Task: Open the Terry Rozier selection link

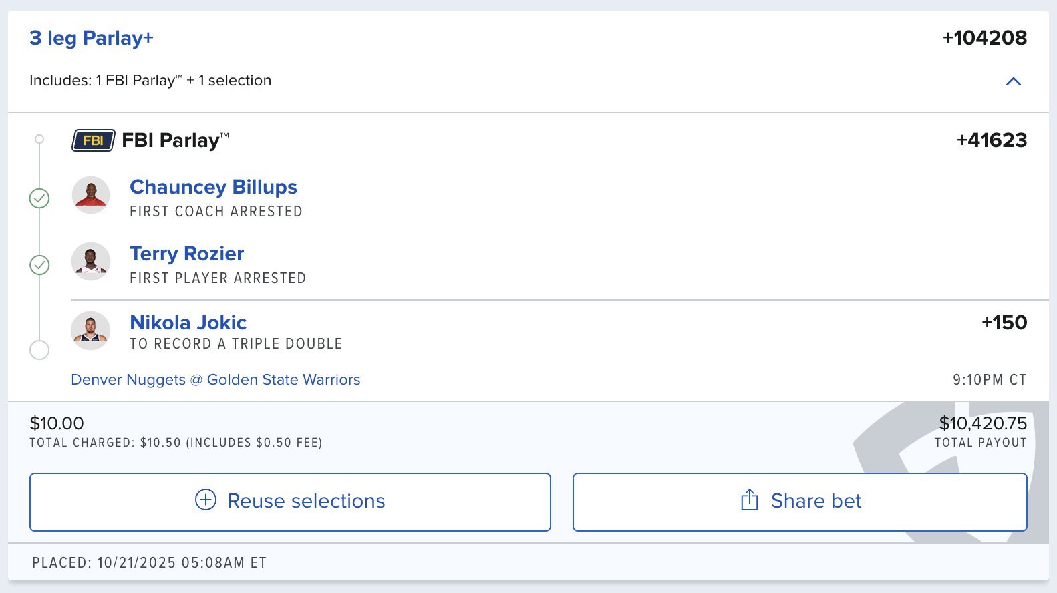Action: click(186, 254)
